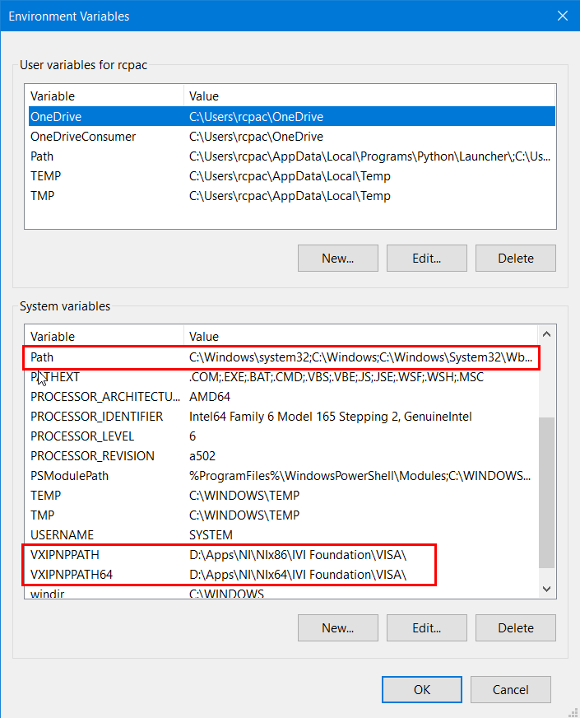580x718 pixels.
Task: Click the C:\Windows\system32 Path value
Action: (360, 357)
